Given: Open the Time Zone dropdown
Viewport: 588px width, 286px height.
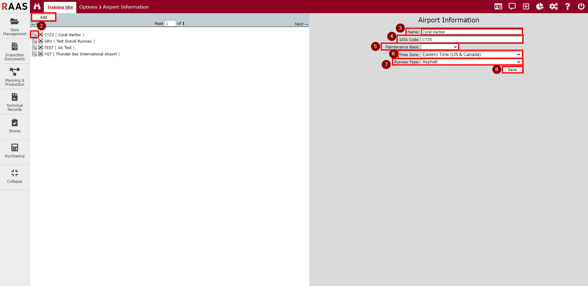Looking at the screenshot, I should [471, 55].
